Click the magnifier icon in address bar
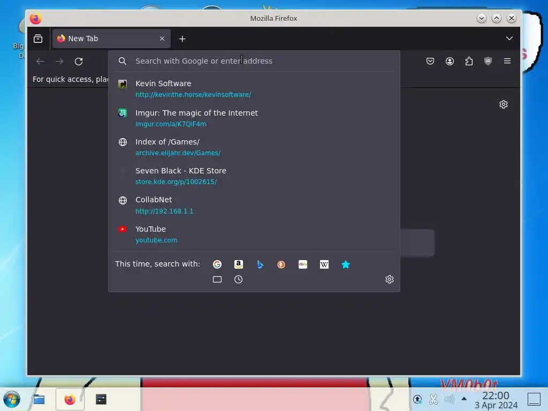This screenshot has height=411, width=548. (123, 61)
